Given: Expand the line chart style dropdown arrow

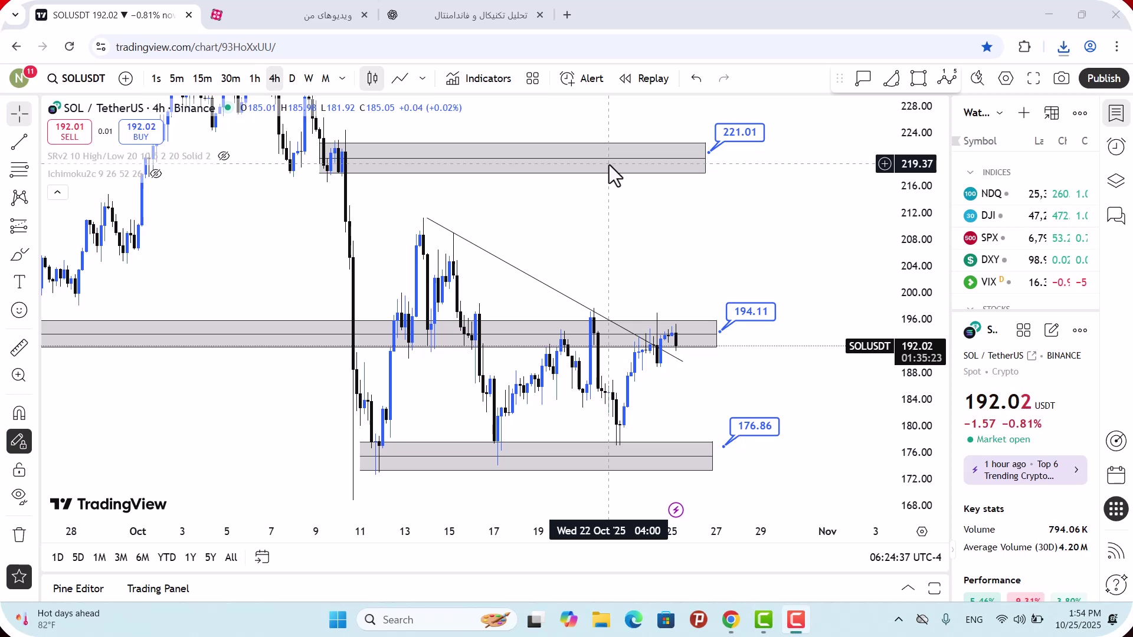Looking at the screenshot, I should point(423,78).
